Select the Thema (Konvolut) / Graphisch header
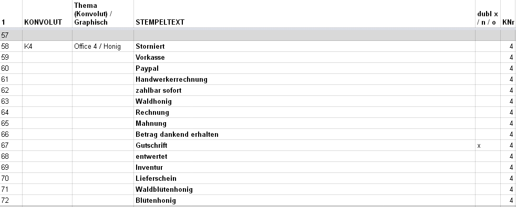The image size is (516, 207). coord(103,14)
